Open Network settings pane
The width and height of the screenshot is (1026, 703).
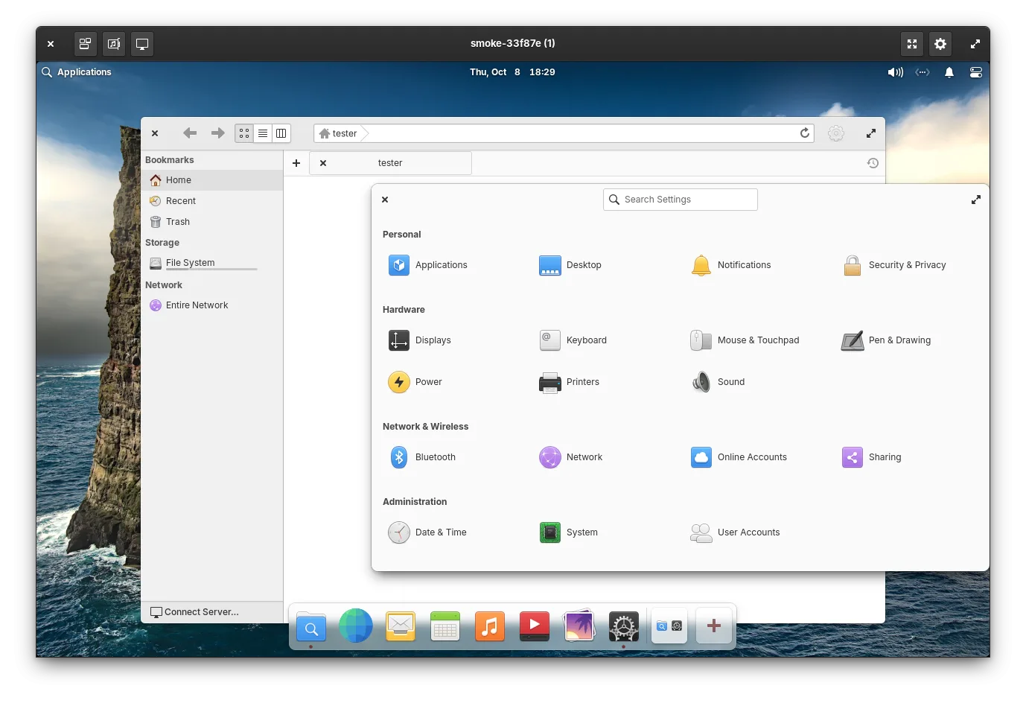pyautogui.click(x=571, y=457)
